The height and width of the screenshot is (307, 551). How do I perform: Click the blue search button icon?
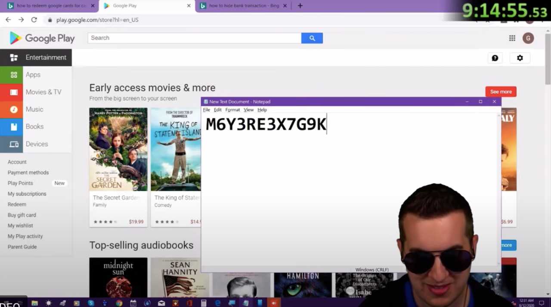pyautogui.click(x=312, y=38)
